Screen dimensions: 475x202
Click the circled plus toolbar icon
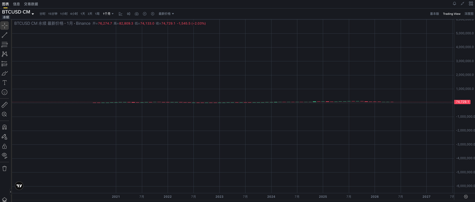(144, 13)
